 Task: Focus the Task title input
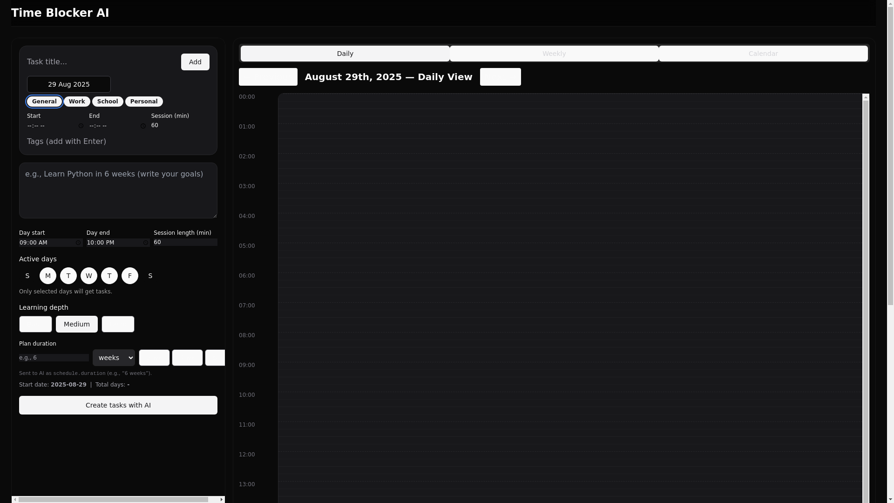102,62
